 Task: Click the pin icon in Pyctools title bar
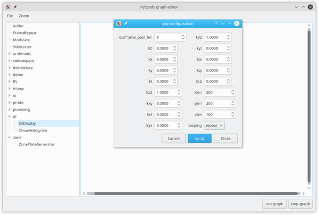pyautogui.click(x=15, y=7)
